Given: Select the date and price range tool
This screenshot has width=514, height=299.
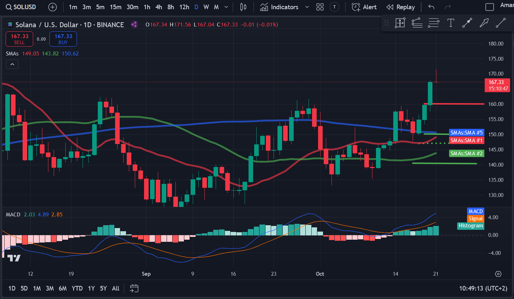Looking at the screenshot, I should (400, 23).
